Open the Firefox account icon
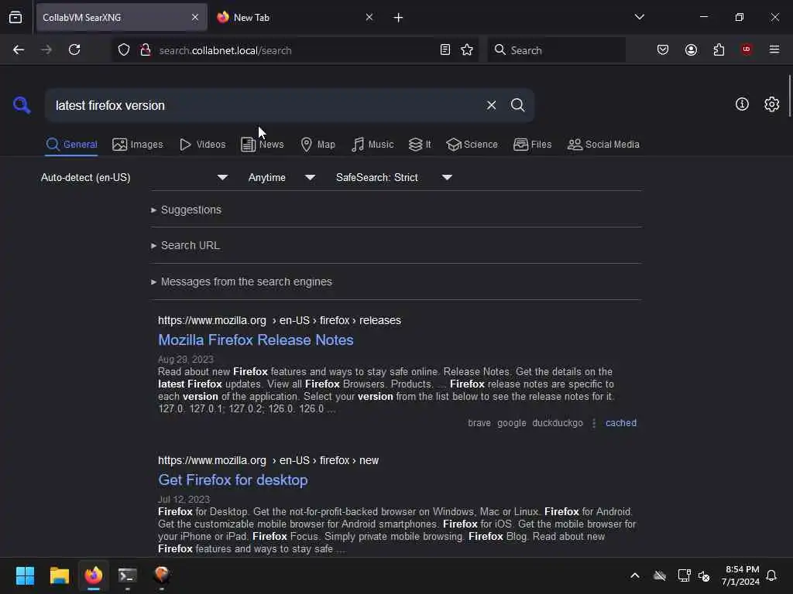The image size is (793, 594). (x=691, y=50)
